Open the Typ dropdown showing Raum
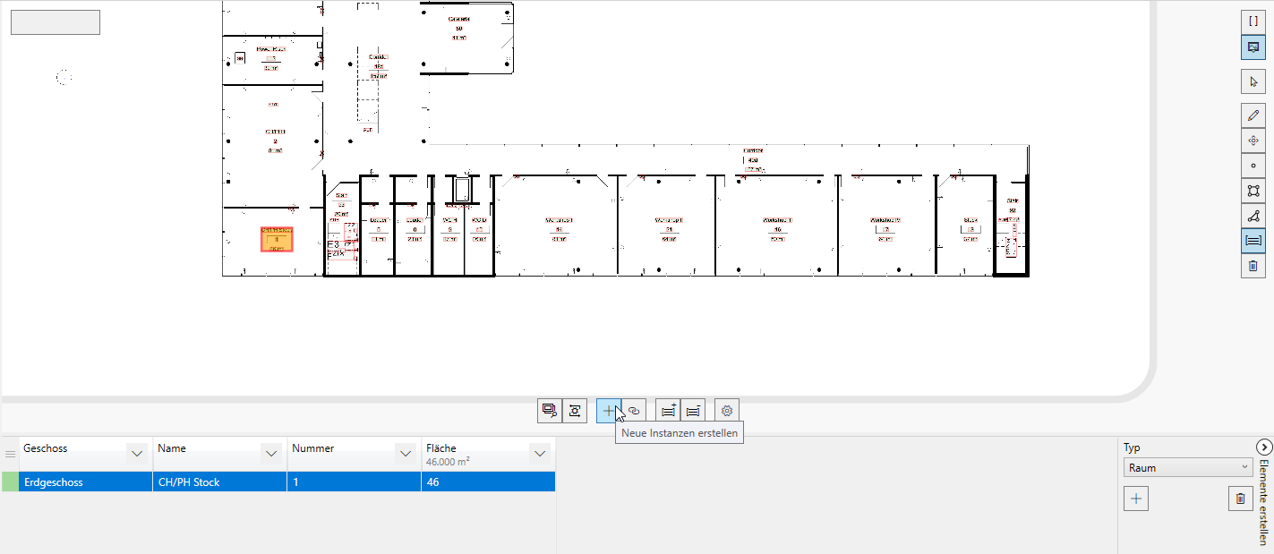 pyautogui.click(x=1188, y=467)
